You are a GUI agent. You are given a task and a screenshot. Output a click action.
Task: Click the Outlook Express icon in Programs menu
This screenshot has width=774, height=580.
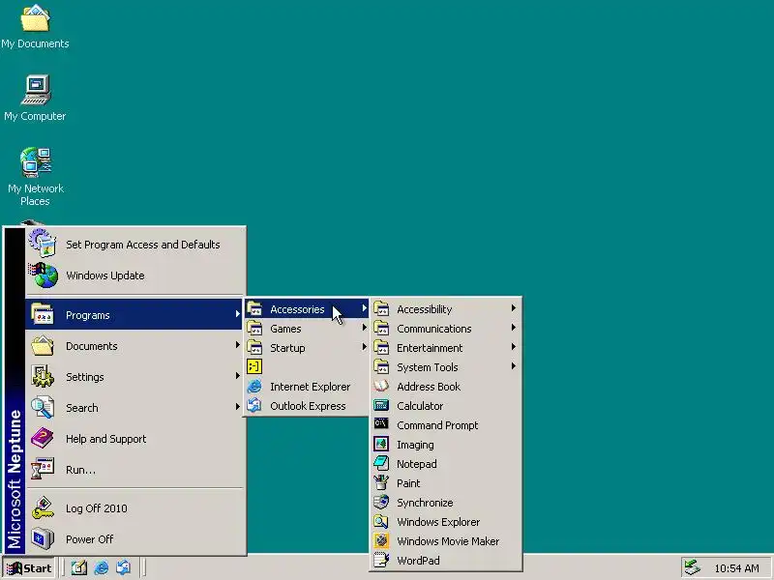pyautogui.click(x=254, y=405)
